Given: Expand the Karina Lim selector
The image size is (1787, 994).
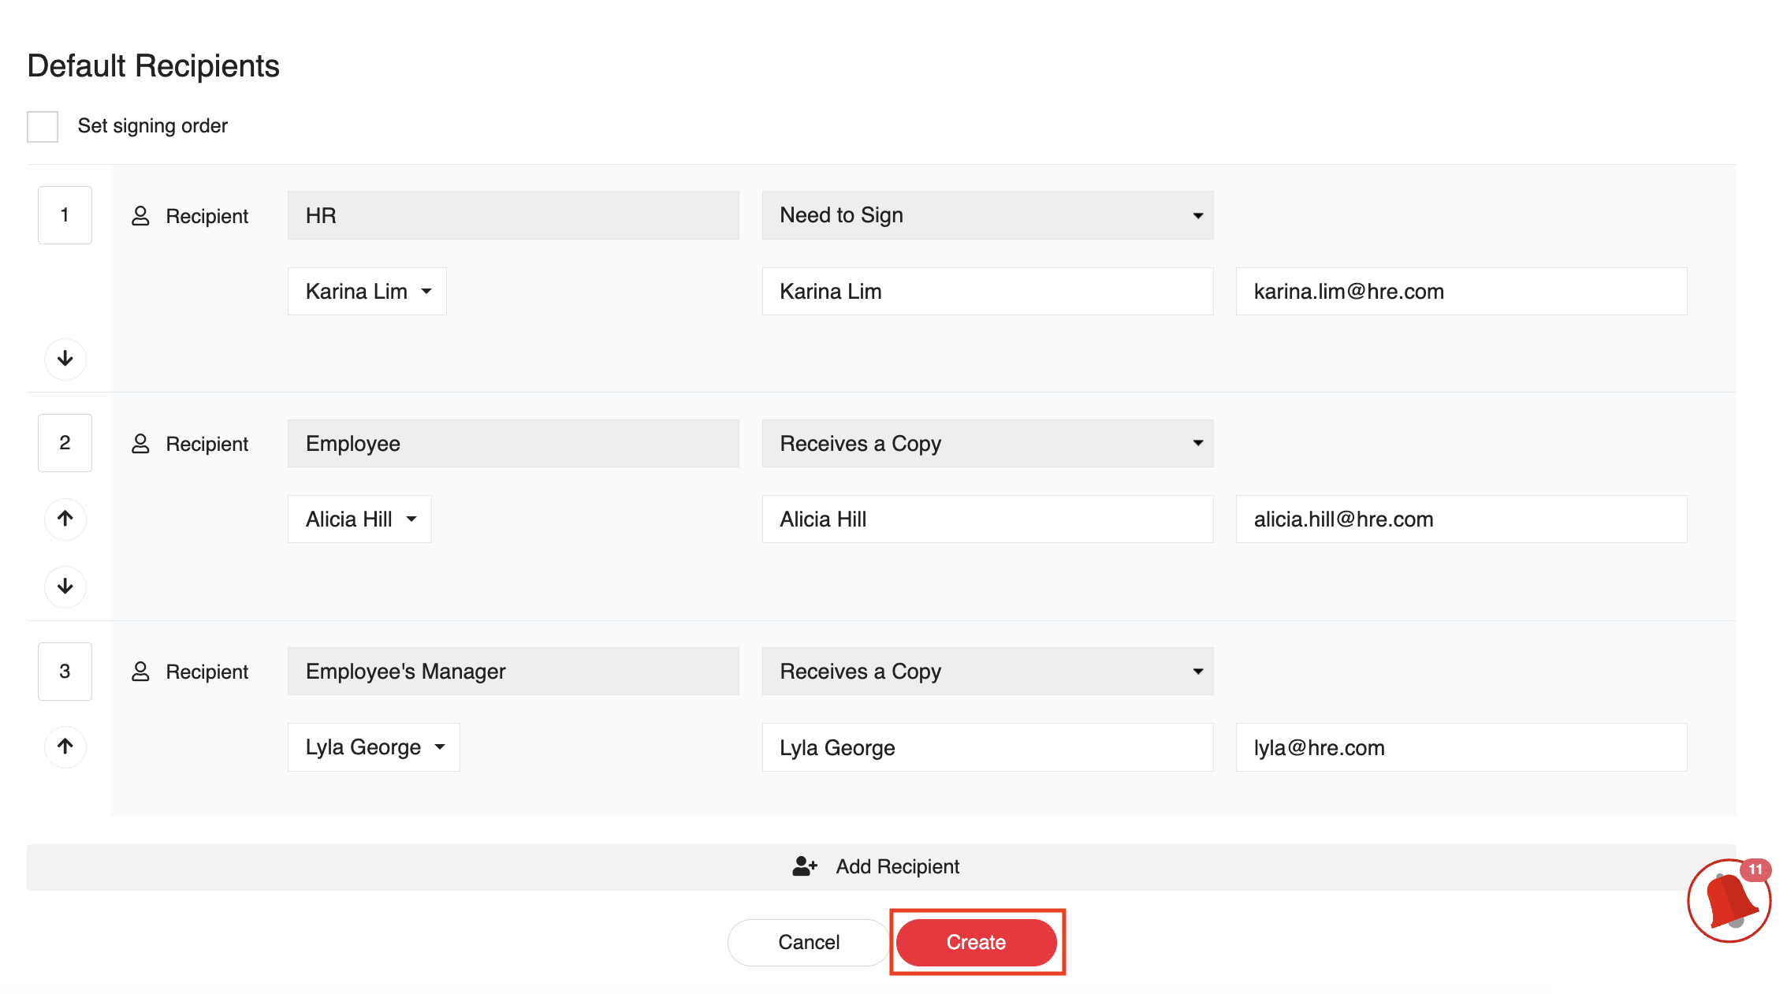Looking at the screenshot, I should (367, 292).
